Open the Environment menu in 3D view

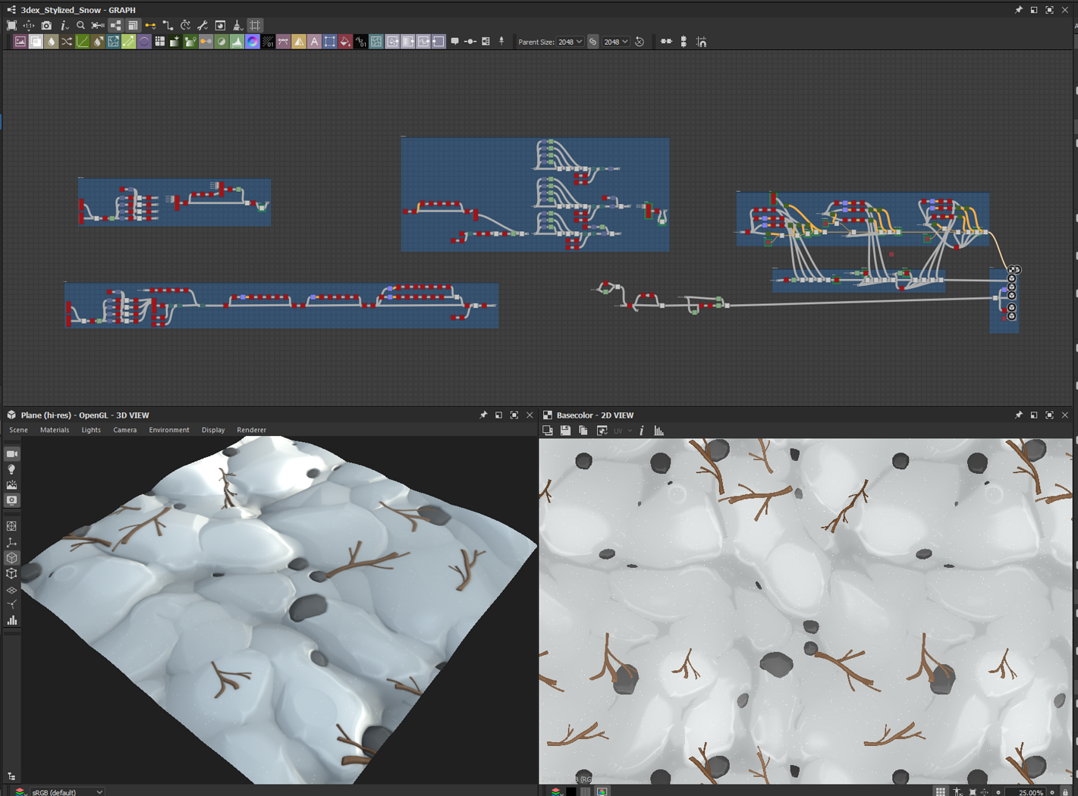click(168, 430)
